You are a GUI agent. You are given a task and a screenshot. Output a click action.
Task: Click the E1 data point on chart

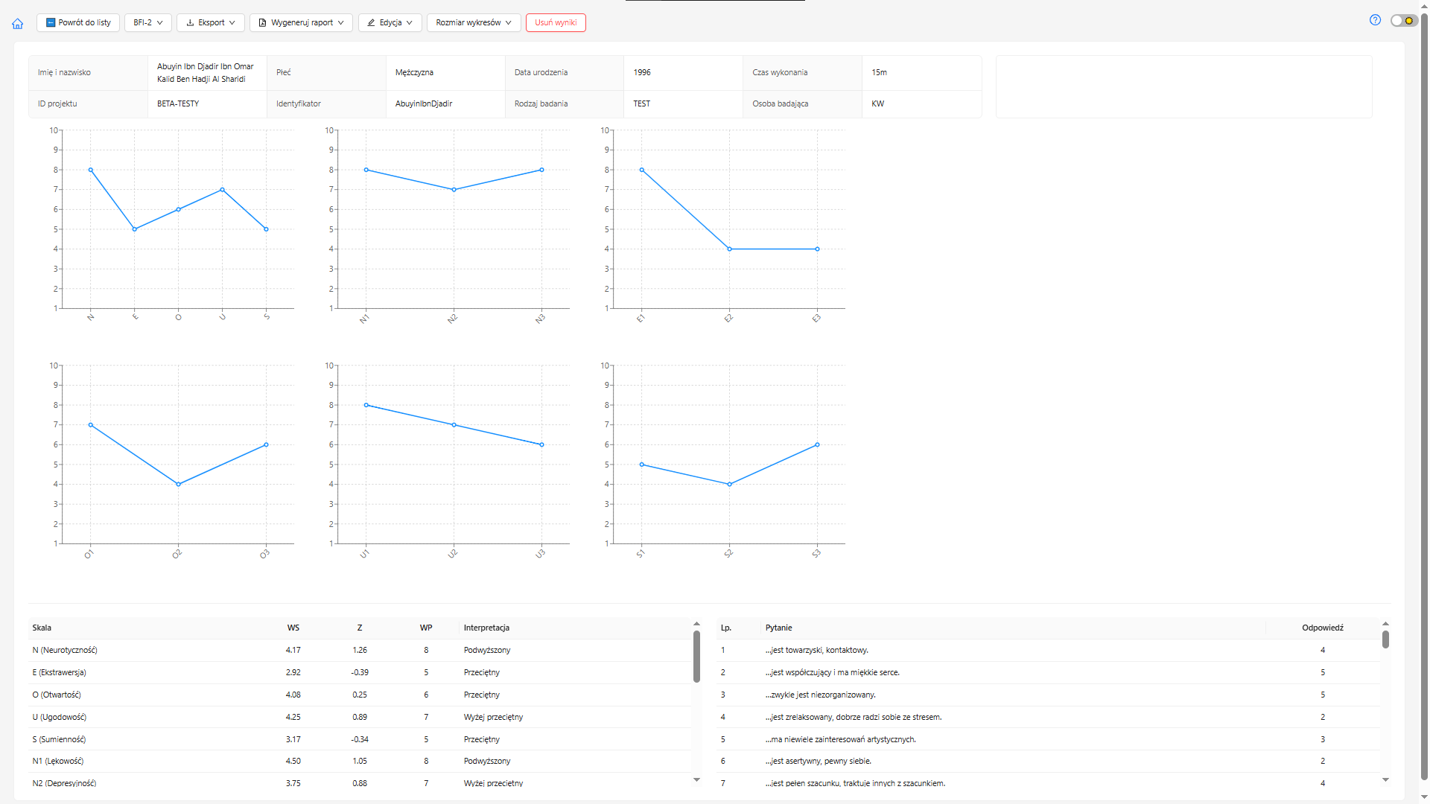pyautogui.click(x=642, y=170)
